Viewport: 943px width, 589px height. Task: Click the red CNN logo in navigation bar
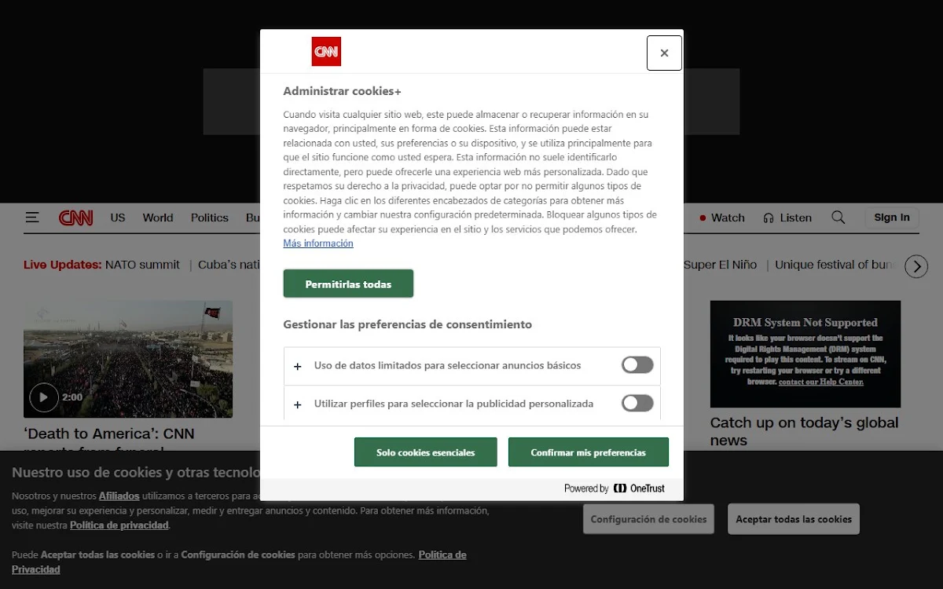click(76, 218)
